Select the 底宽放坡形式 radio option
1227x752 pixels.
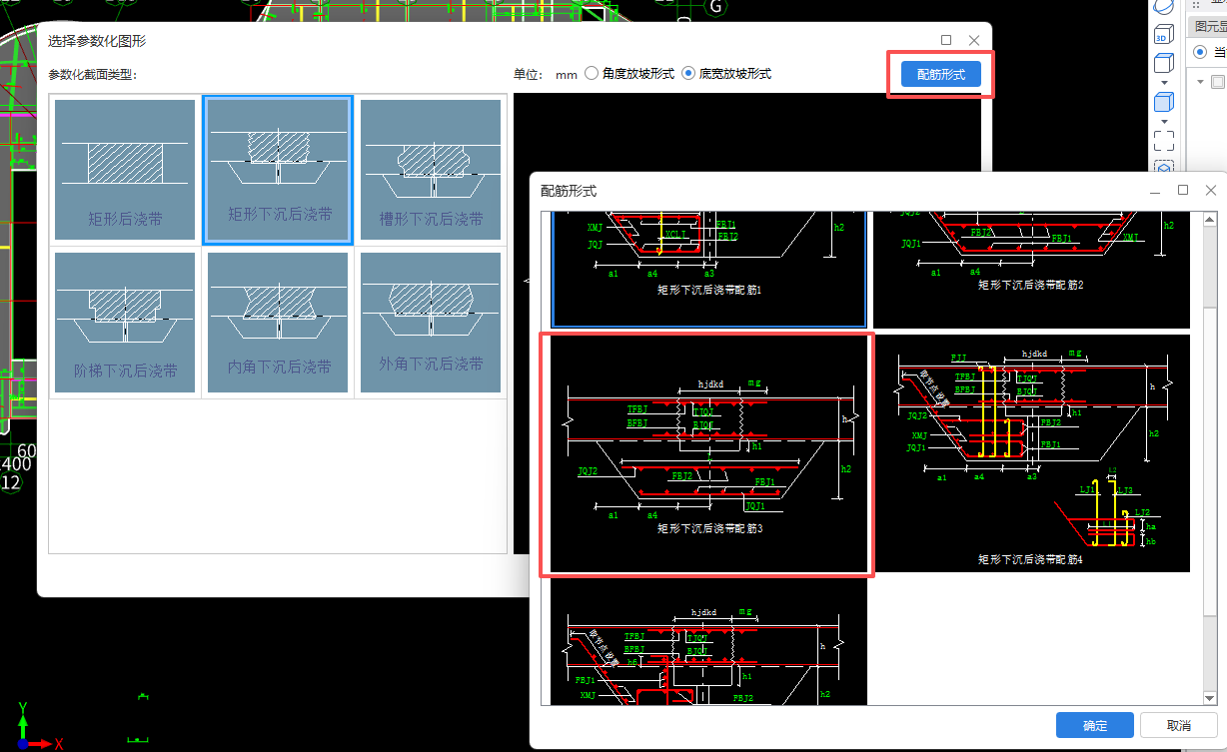(x=726, y=74)
